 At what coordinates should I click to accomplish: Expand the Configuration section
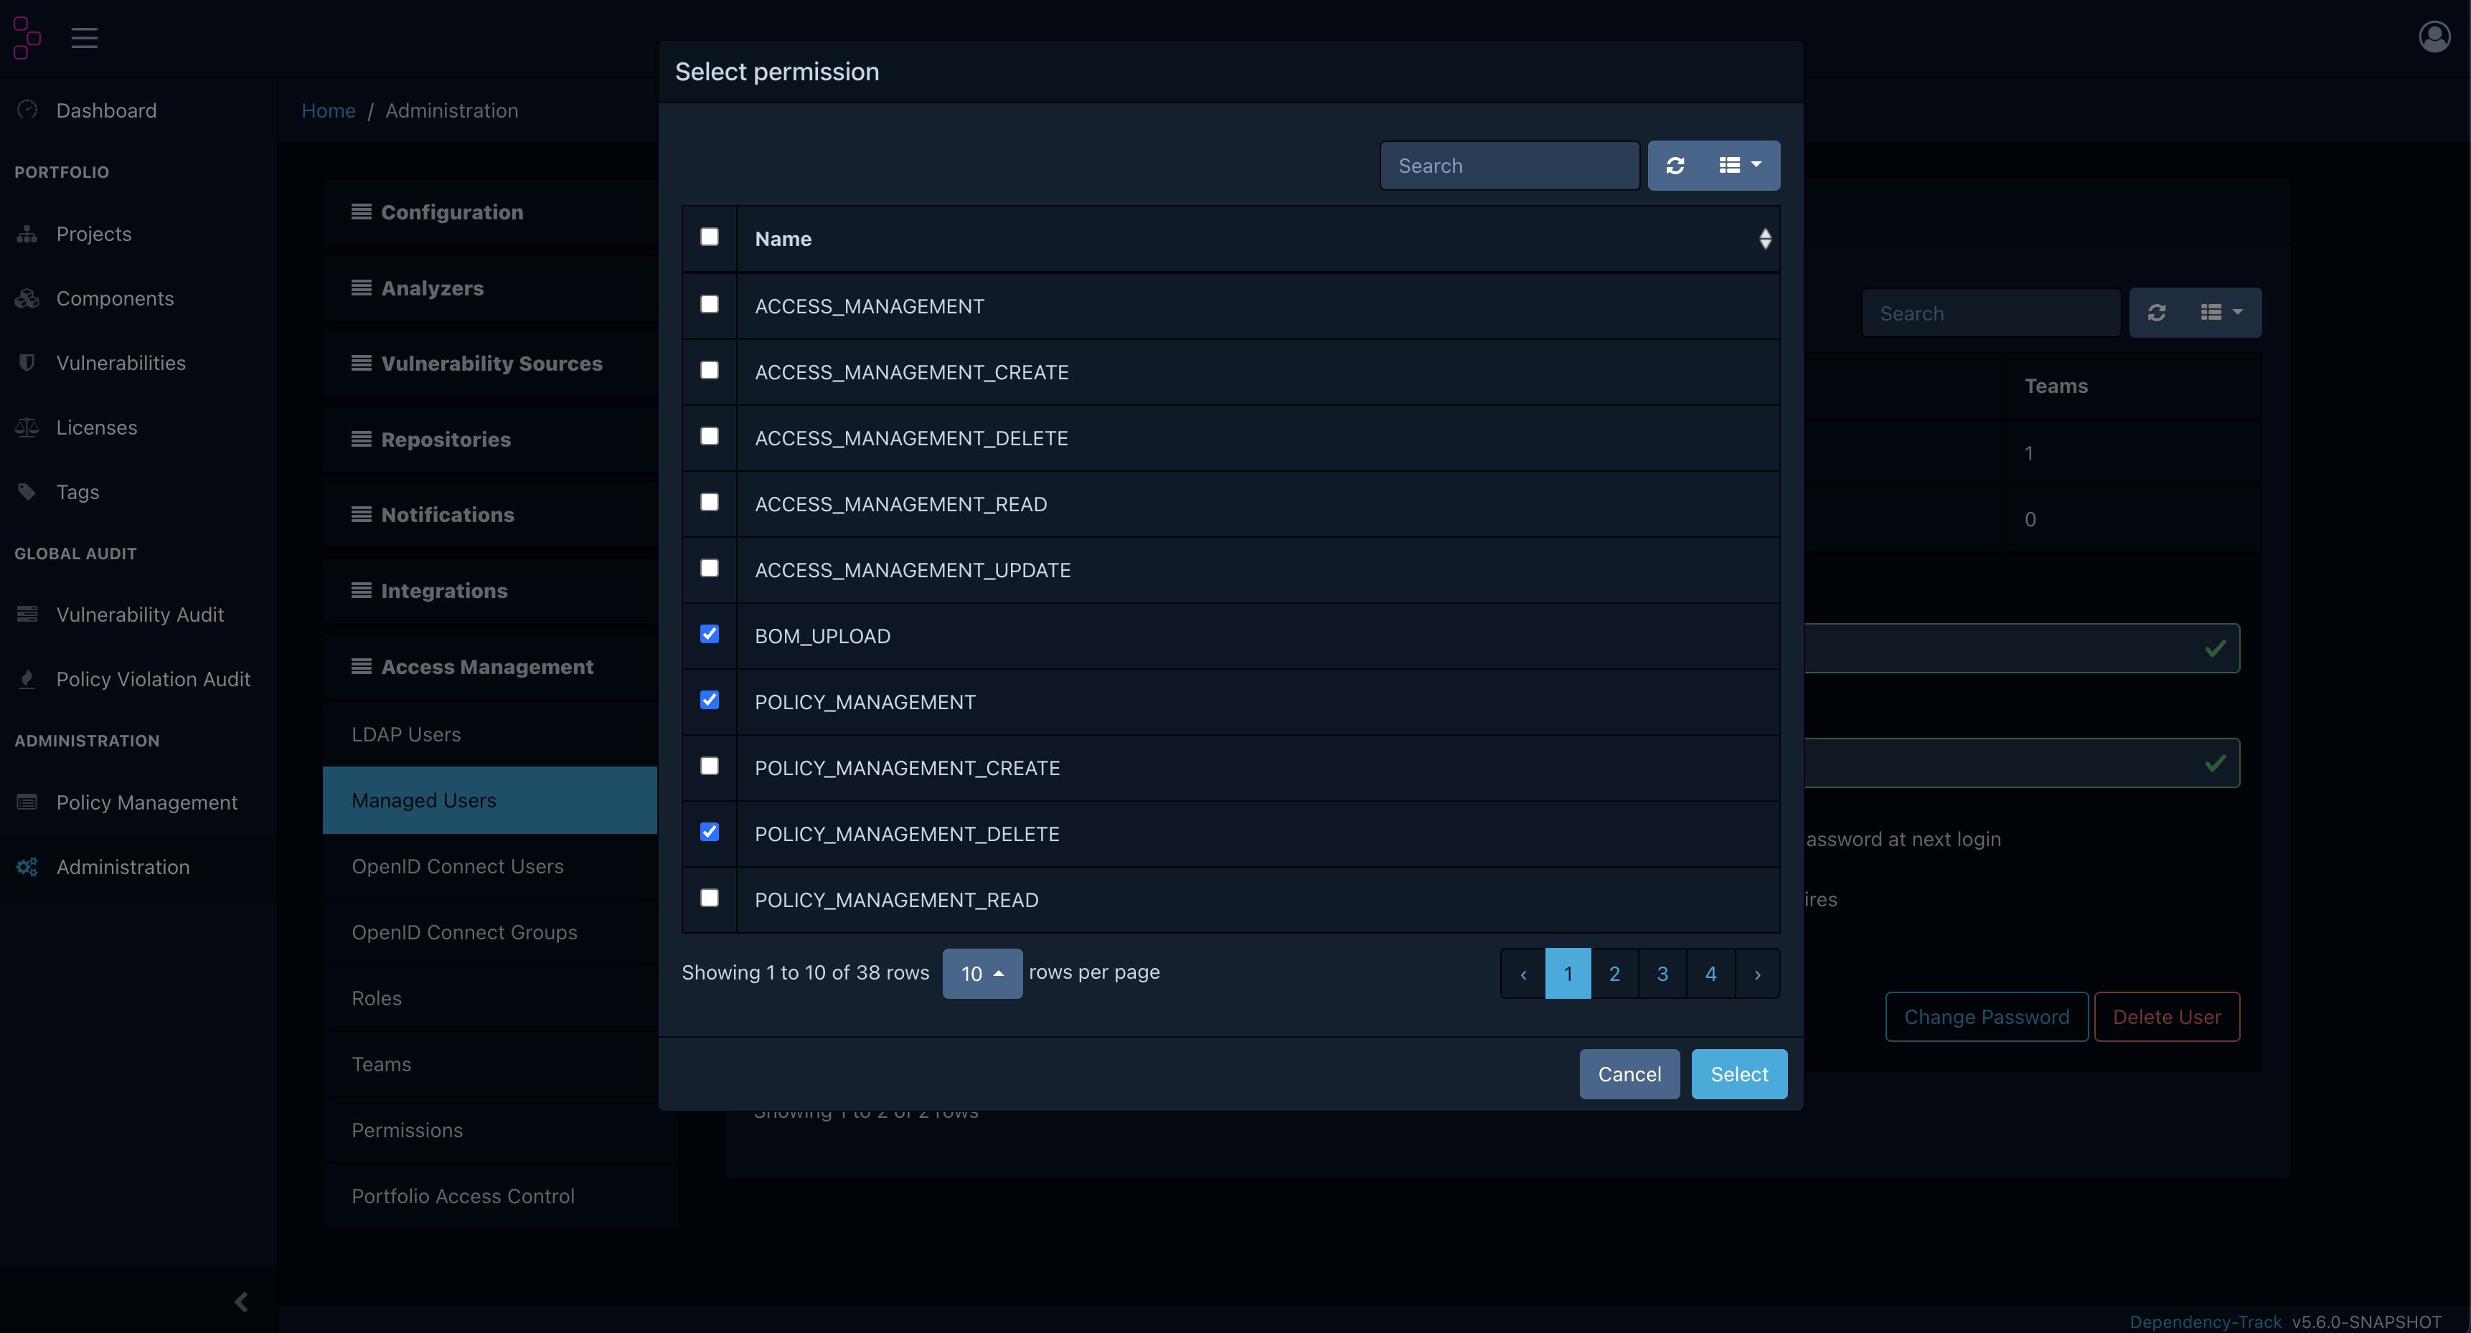[x=490, y=212]
